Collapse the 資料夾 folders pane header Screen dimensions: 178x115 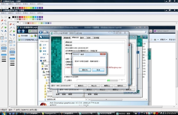click(x=43, y=58)
